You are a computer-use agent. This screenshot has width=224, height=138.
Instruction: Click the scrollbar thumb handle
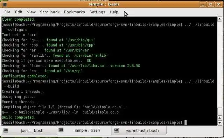[220, 111]
